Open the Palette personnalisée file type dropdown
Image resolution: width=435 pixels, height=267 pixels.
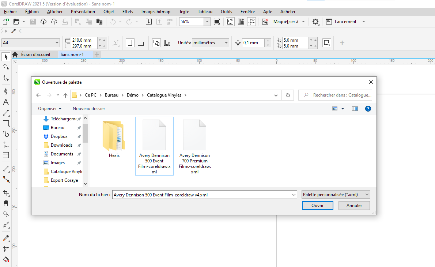coord(336,195)
